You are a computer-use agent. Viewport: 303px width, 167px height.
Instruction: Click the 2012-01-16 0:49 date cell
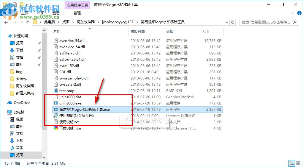click(x=144, y=72)
